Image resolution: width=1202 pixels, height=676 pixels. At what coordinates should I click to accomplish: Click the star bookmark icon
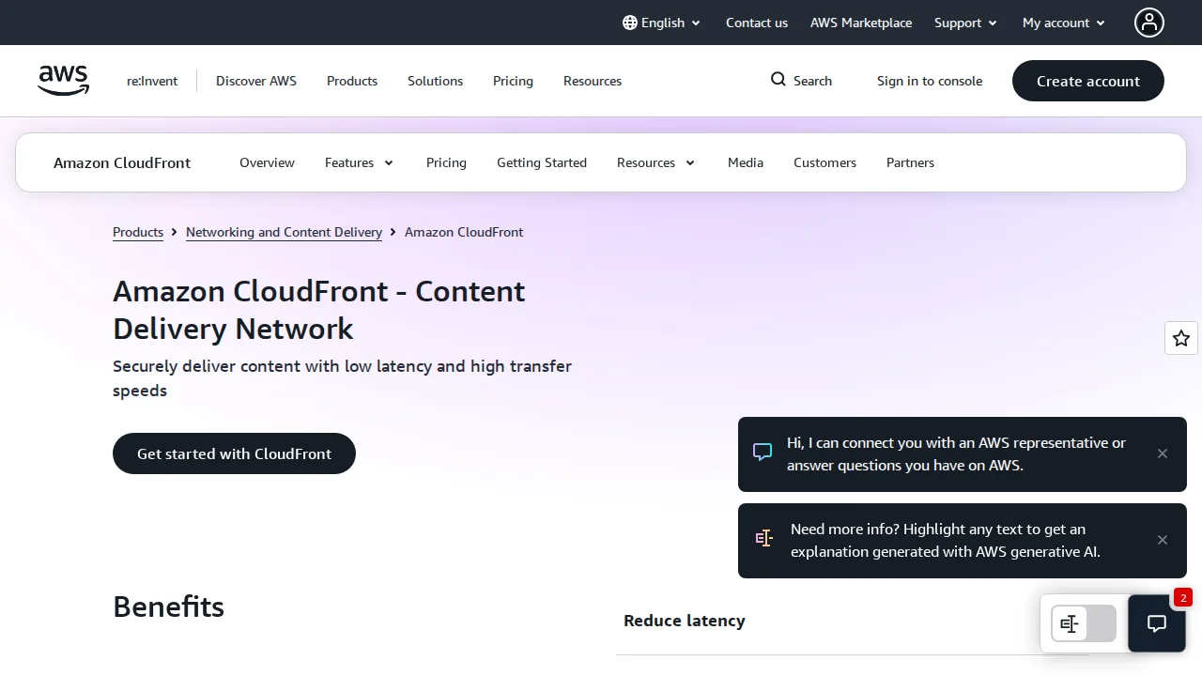pyautogui.click(x=1181, y=338)
